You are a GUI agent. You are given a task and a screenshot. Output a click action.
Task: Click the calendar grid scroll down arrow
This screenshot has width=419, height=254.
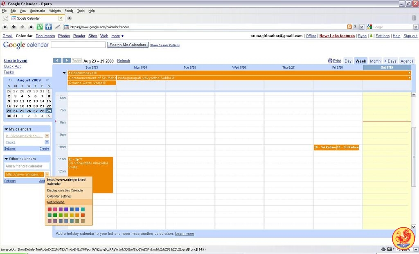click(x=413, y=227)
